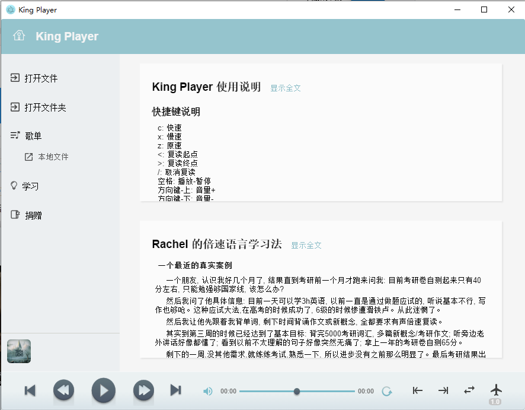Viewport: 525px width, 410px height.
Task: Click the elapsed time 00:00 label
Action: [x=228, y=391]
